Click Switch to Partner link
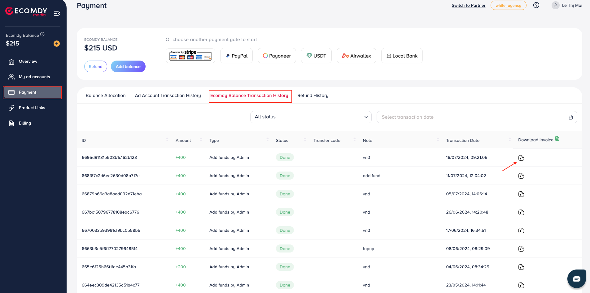Viewport: 590px width, 293px height. (469, 6)
